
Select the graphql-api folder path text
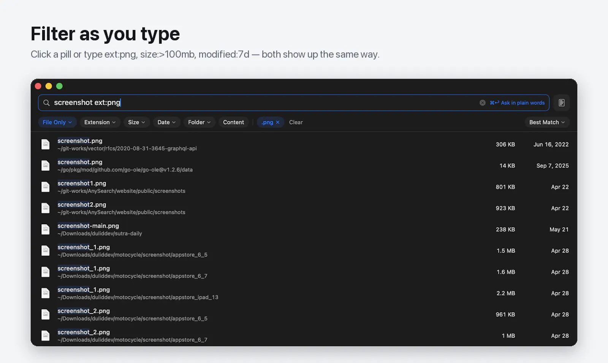pyautogui.click(x=127, y=148)
